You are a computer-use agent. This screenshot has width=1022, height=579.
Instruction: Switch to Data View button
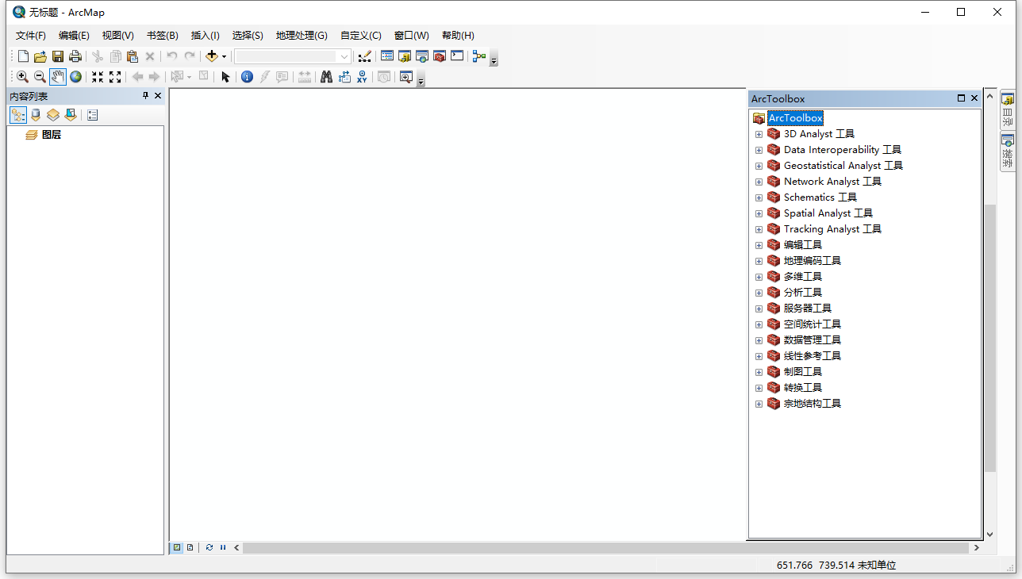pos(177,547)
